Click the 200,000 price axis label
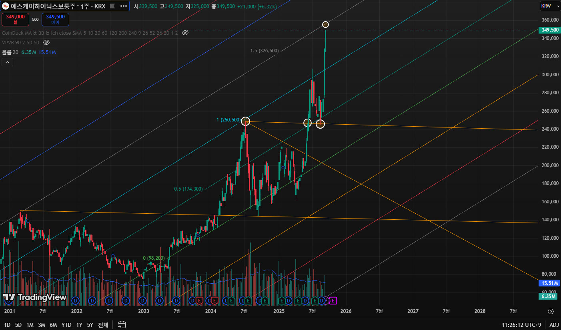 pos(550,165)
